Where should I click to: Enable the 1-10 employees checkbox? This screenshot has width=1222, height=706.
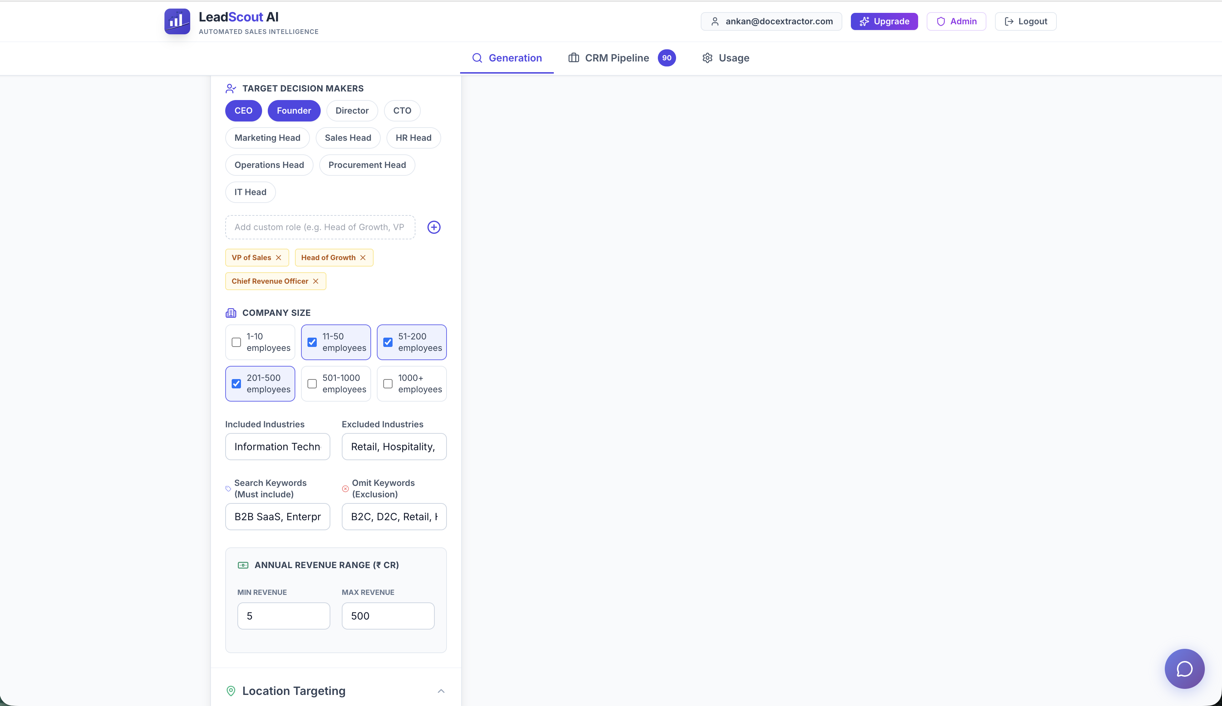[236, 342]
